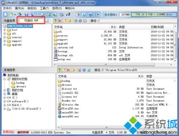Click the Save floppy disk toolbar icon
Screen dimensions: 179x136
[x=27, y=14]
